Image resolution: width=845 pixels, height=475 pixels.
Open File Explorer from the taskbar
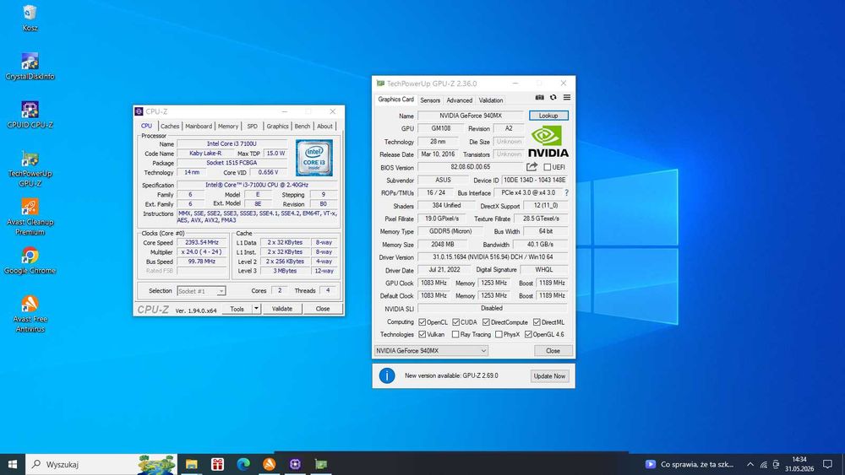tap(191, 464)
